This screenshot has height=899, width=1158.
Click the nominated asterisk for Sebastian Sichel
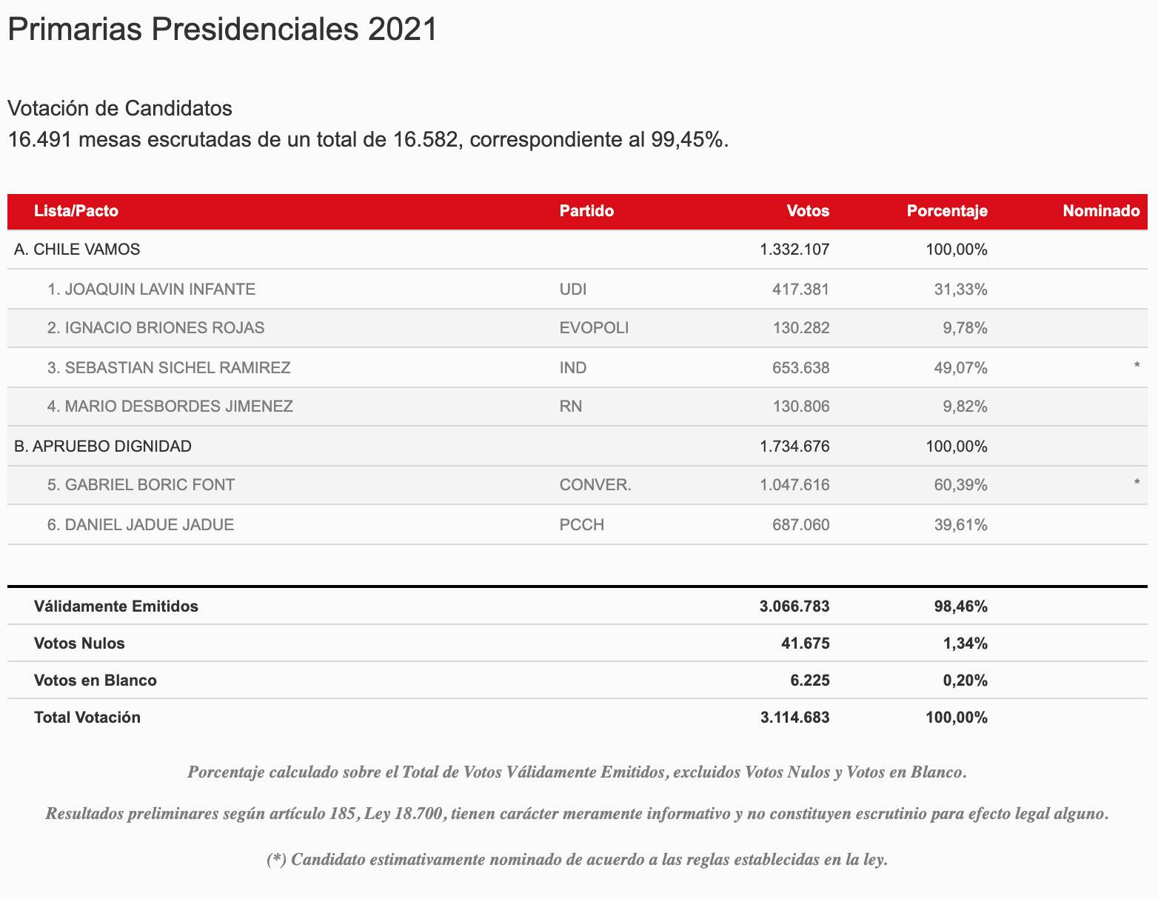[x=1137, y=367]
